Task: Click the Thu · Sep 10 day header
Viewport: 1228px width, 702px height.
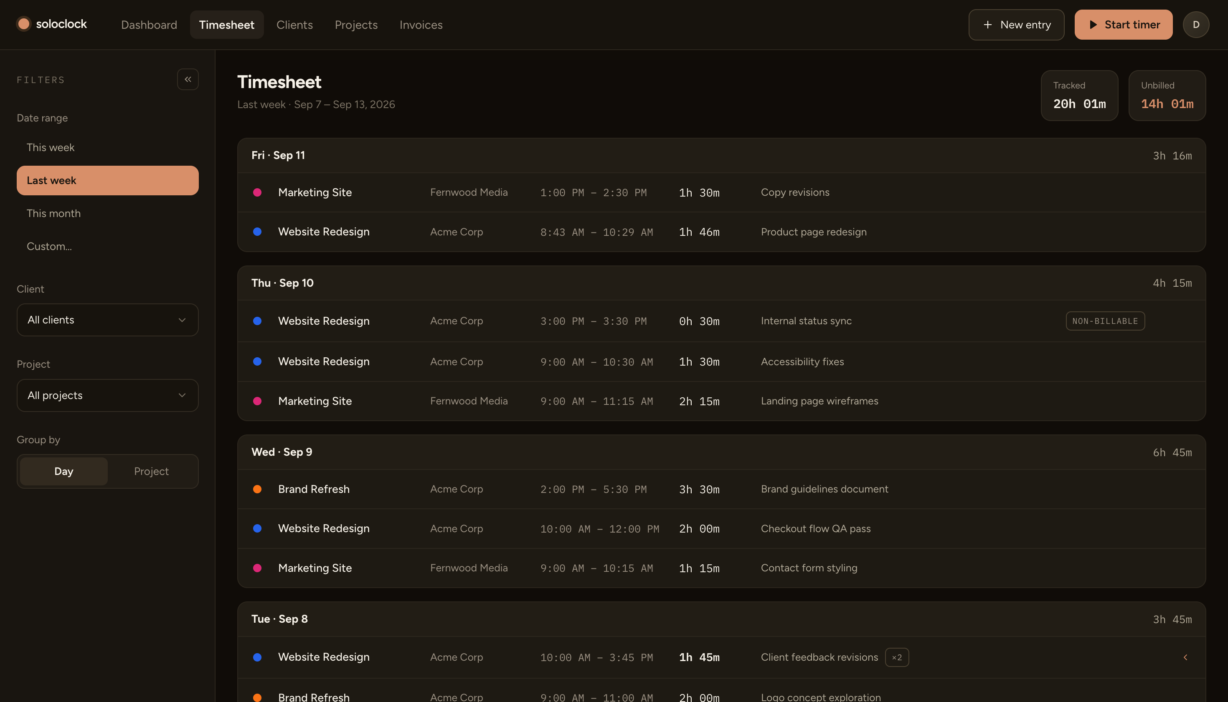Action: (721, 283)
